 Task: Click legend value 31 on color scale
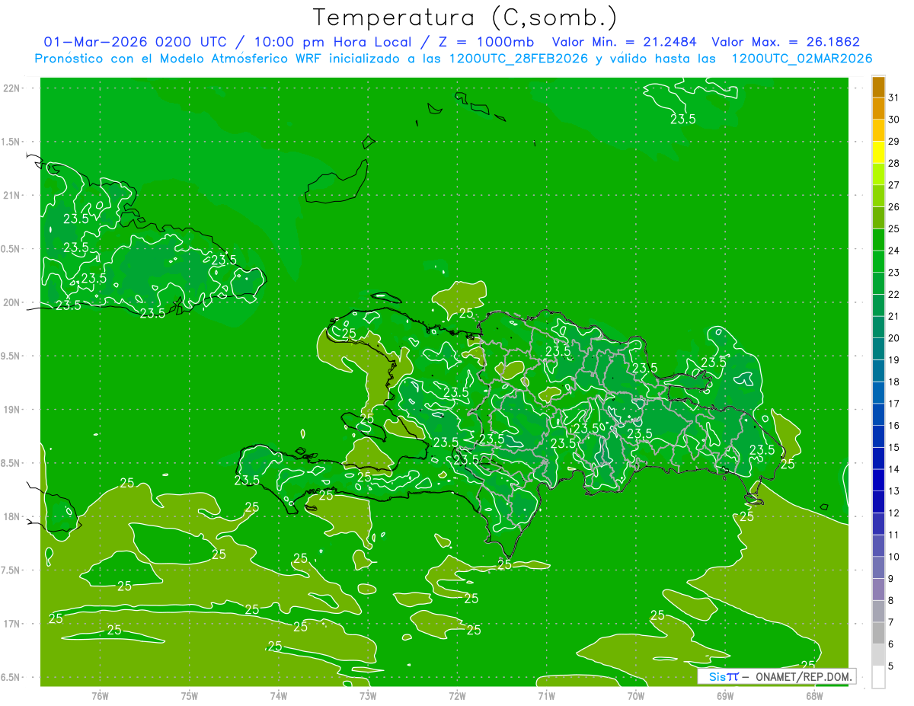pyautogui.click(x=894, y=97)
